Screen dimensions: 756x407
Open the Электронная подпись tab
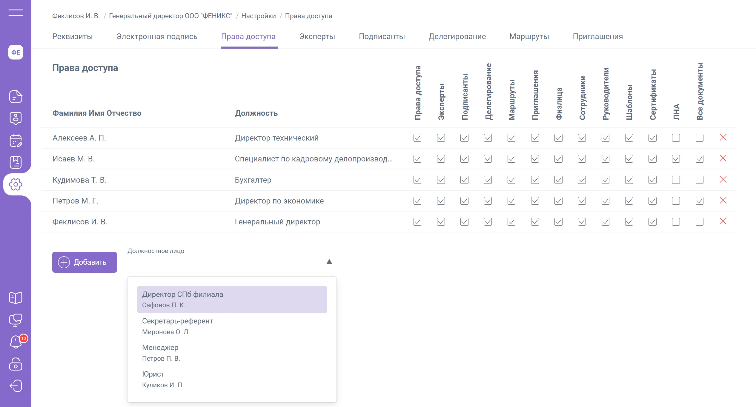point(157,36)
